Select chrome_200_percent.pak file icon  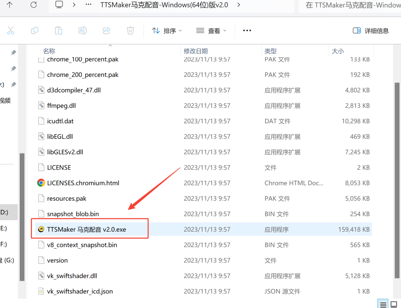[x=41, y=75]
